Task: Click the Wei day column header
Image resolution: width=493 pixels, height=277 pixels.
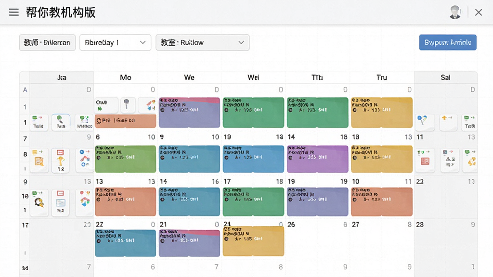Action: coord(253,77)
